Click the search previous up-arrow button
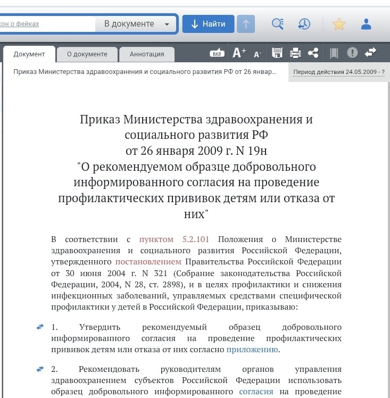Image resolution: width=390 pixels, height=398 pixels. [x=246, y=24]
